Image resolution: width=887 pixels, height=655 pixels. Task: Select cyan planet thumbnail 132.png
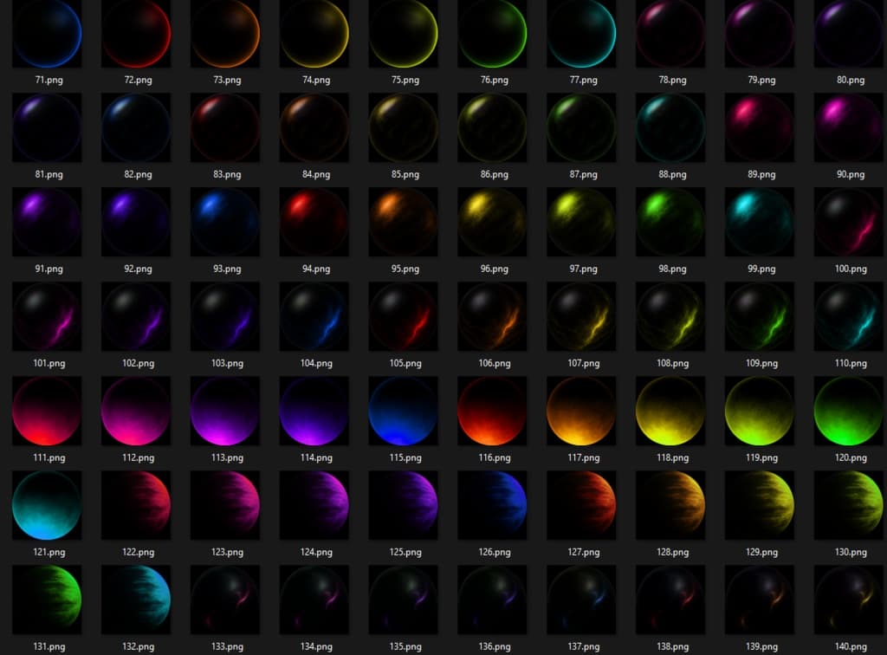(x=136, y=600)
